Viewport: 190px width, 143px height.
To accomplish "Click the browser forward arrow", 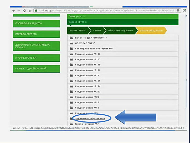I will [x=19, y=11].
